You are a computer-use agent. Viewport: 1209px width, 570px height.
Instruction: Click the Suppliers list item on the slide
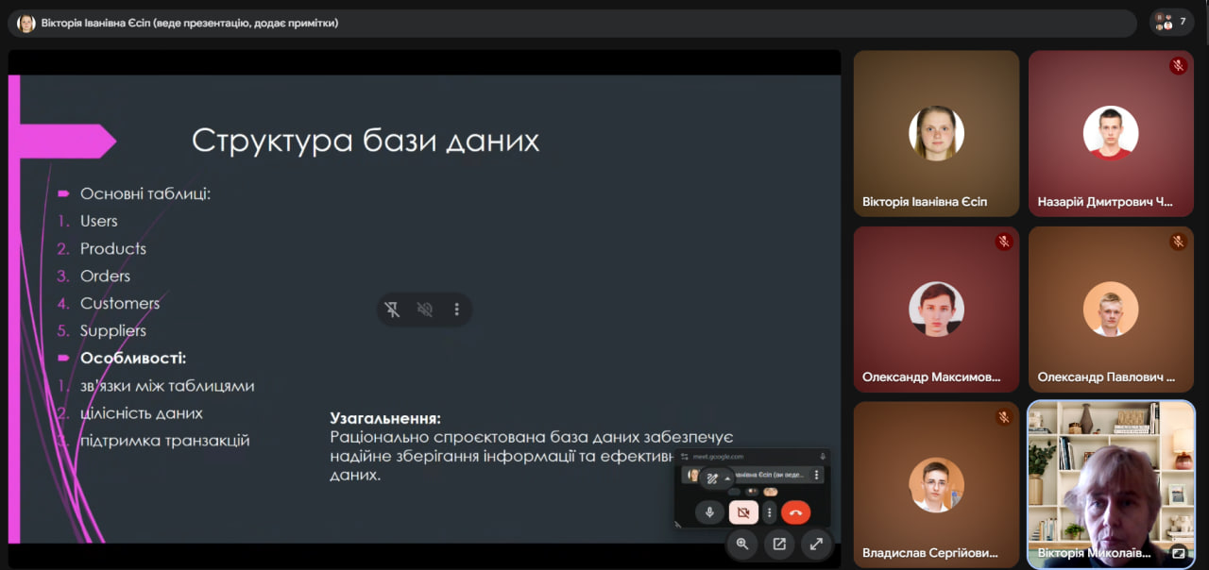(x=113, y=330)
